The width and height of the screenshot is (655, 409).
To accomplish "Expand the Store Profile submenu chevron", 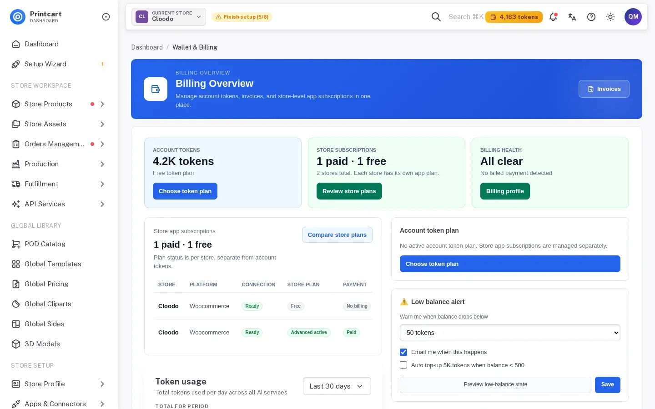I will (x=102, y=384).
